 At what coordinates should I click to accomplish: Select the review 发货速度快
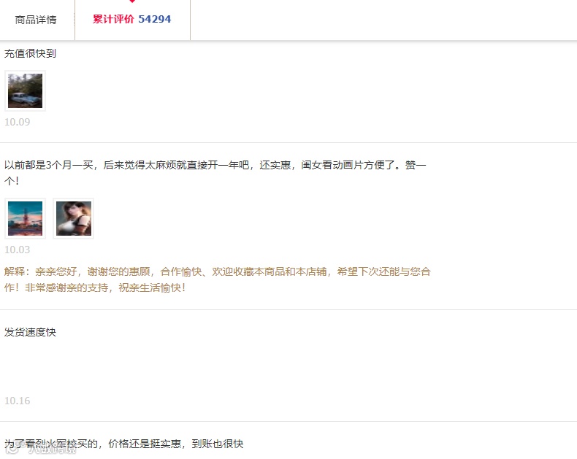point(30,333)
